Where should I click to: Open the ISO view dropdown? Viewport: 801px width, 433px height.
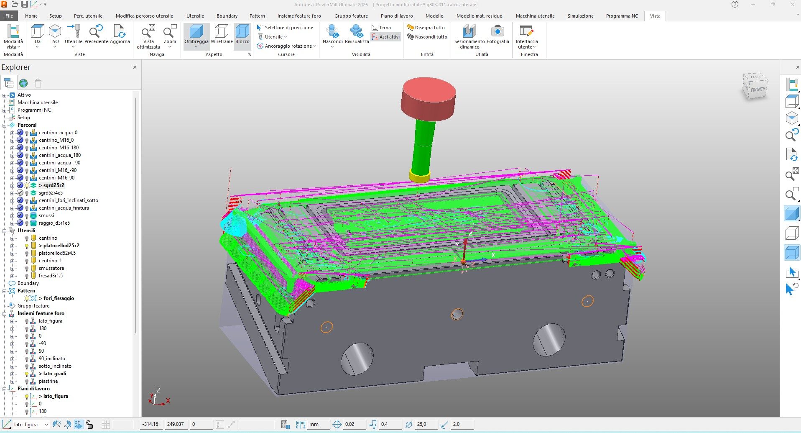tap(55, 46)
